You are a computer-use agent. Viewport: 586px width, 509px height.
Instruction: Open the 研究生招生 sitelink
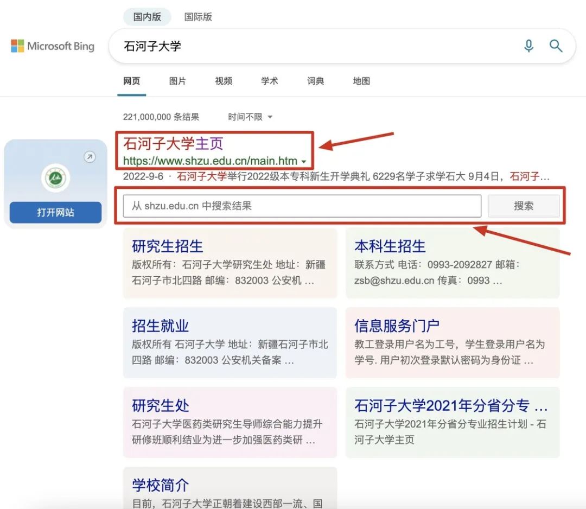tap(167, 246)
